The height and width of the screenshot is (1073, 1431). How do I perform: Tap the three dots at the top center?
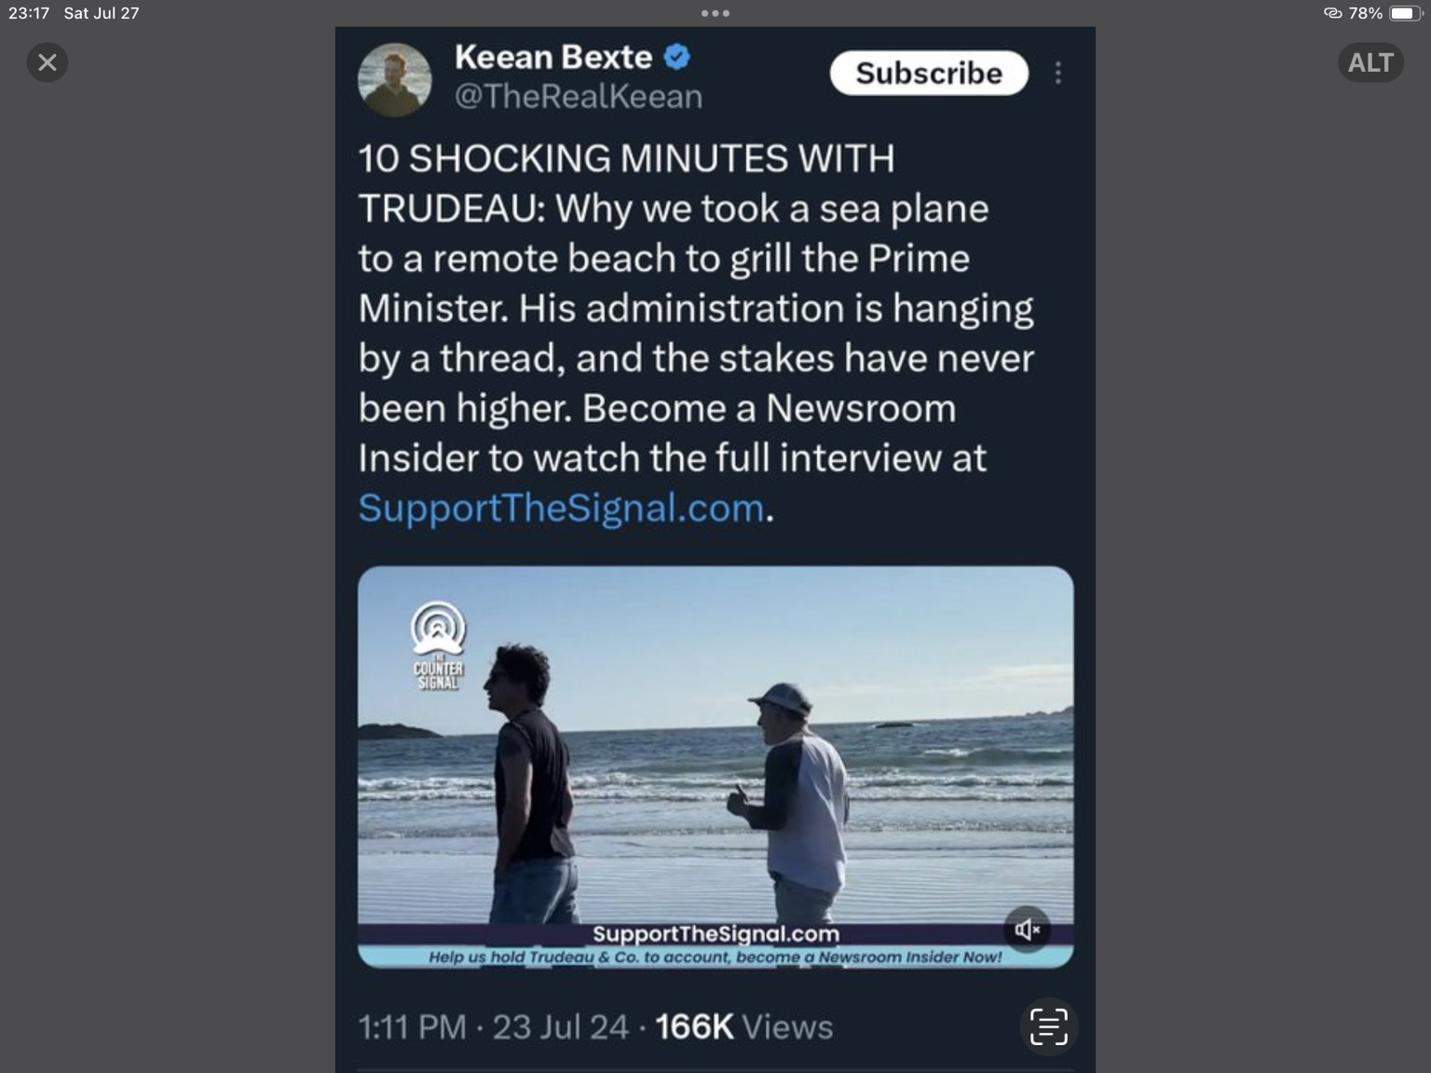point(715,13)
